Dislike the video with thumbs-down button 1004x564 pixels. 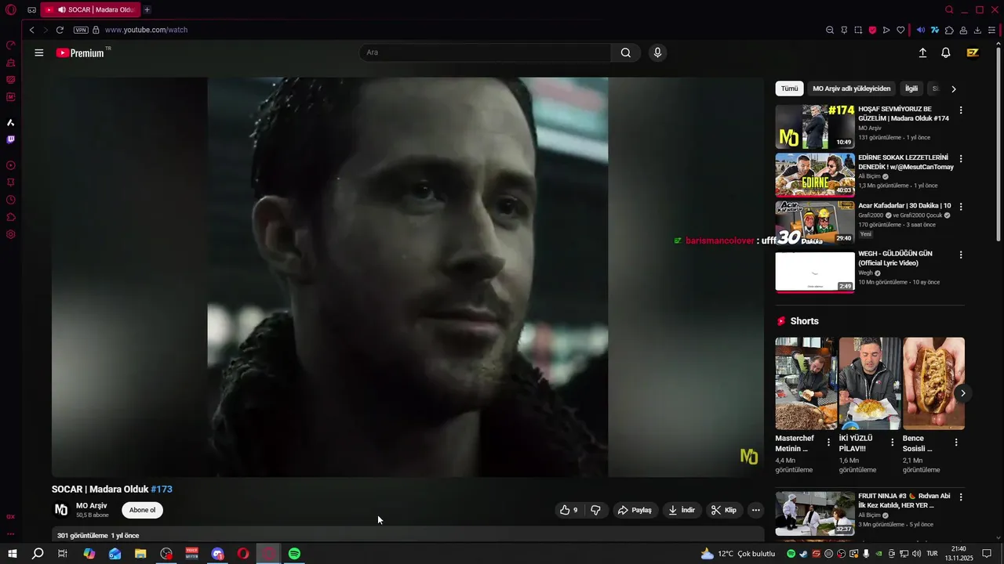(595, 510)
